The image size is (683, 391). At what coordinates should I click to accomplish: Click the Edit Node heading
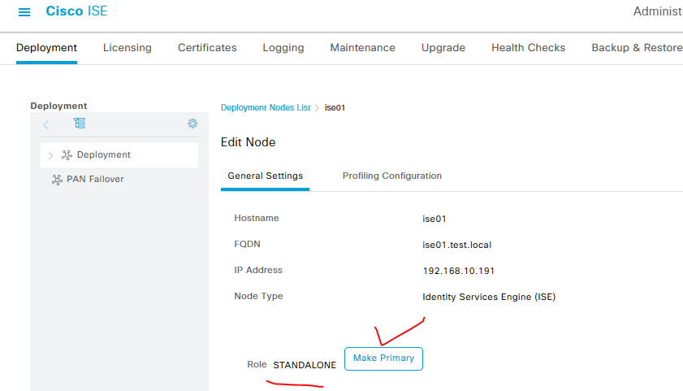point(248,142)
